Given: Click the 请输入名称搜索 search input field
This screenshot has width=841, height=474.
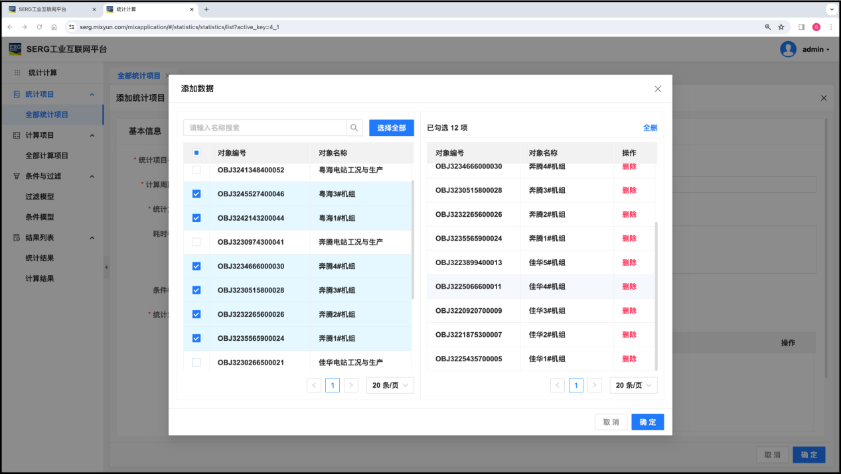Looking at the screenshot, I should tap(265, 128).
